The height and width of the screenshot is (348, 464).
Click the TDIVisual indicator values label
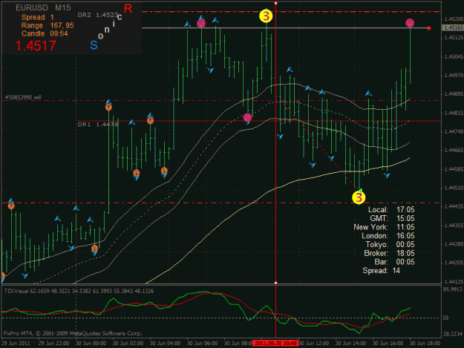[79, 291]
